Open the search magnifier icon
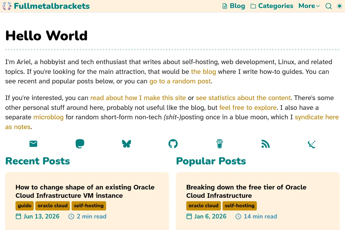The image size is (345, 230). (328, 6)
